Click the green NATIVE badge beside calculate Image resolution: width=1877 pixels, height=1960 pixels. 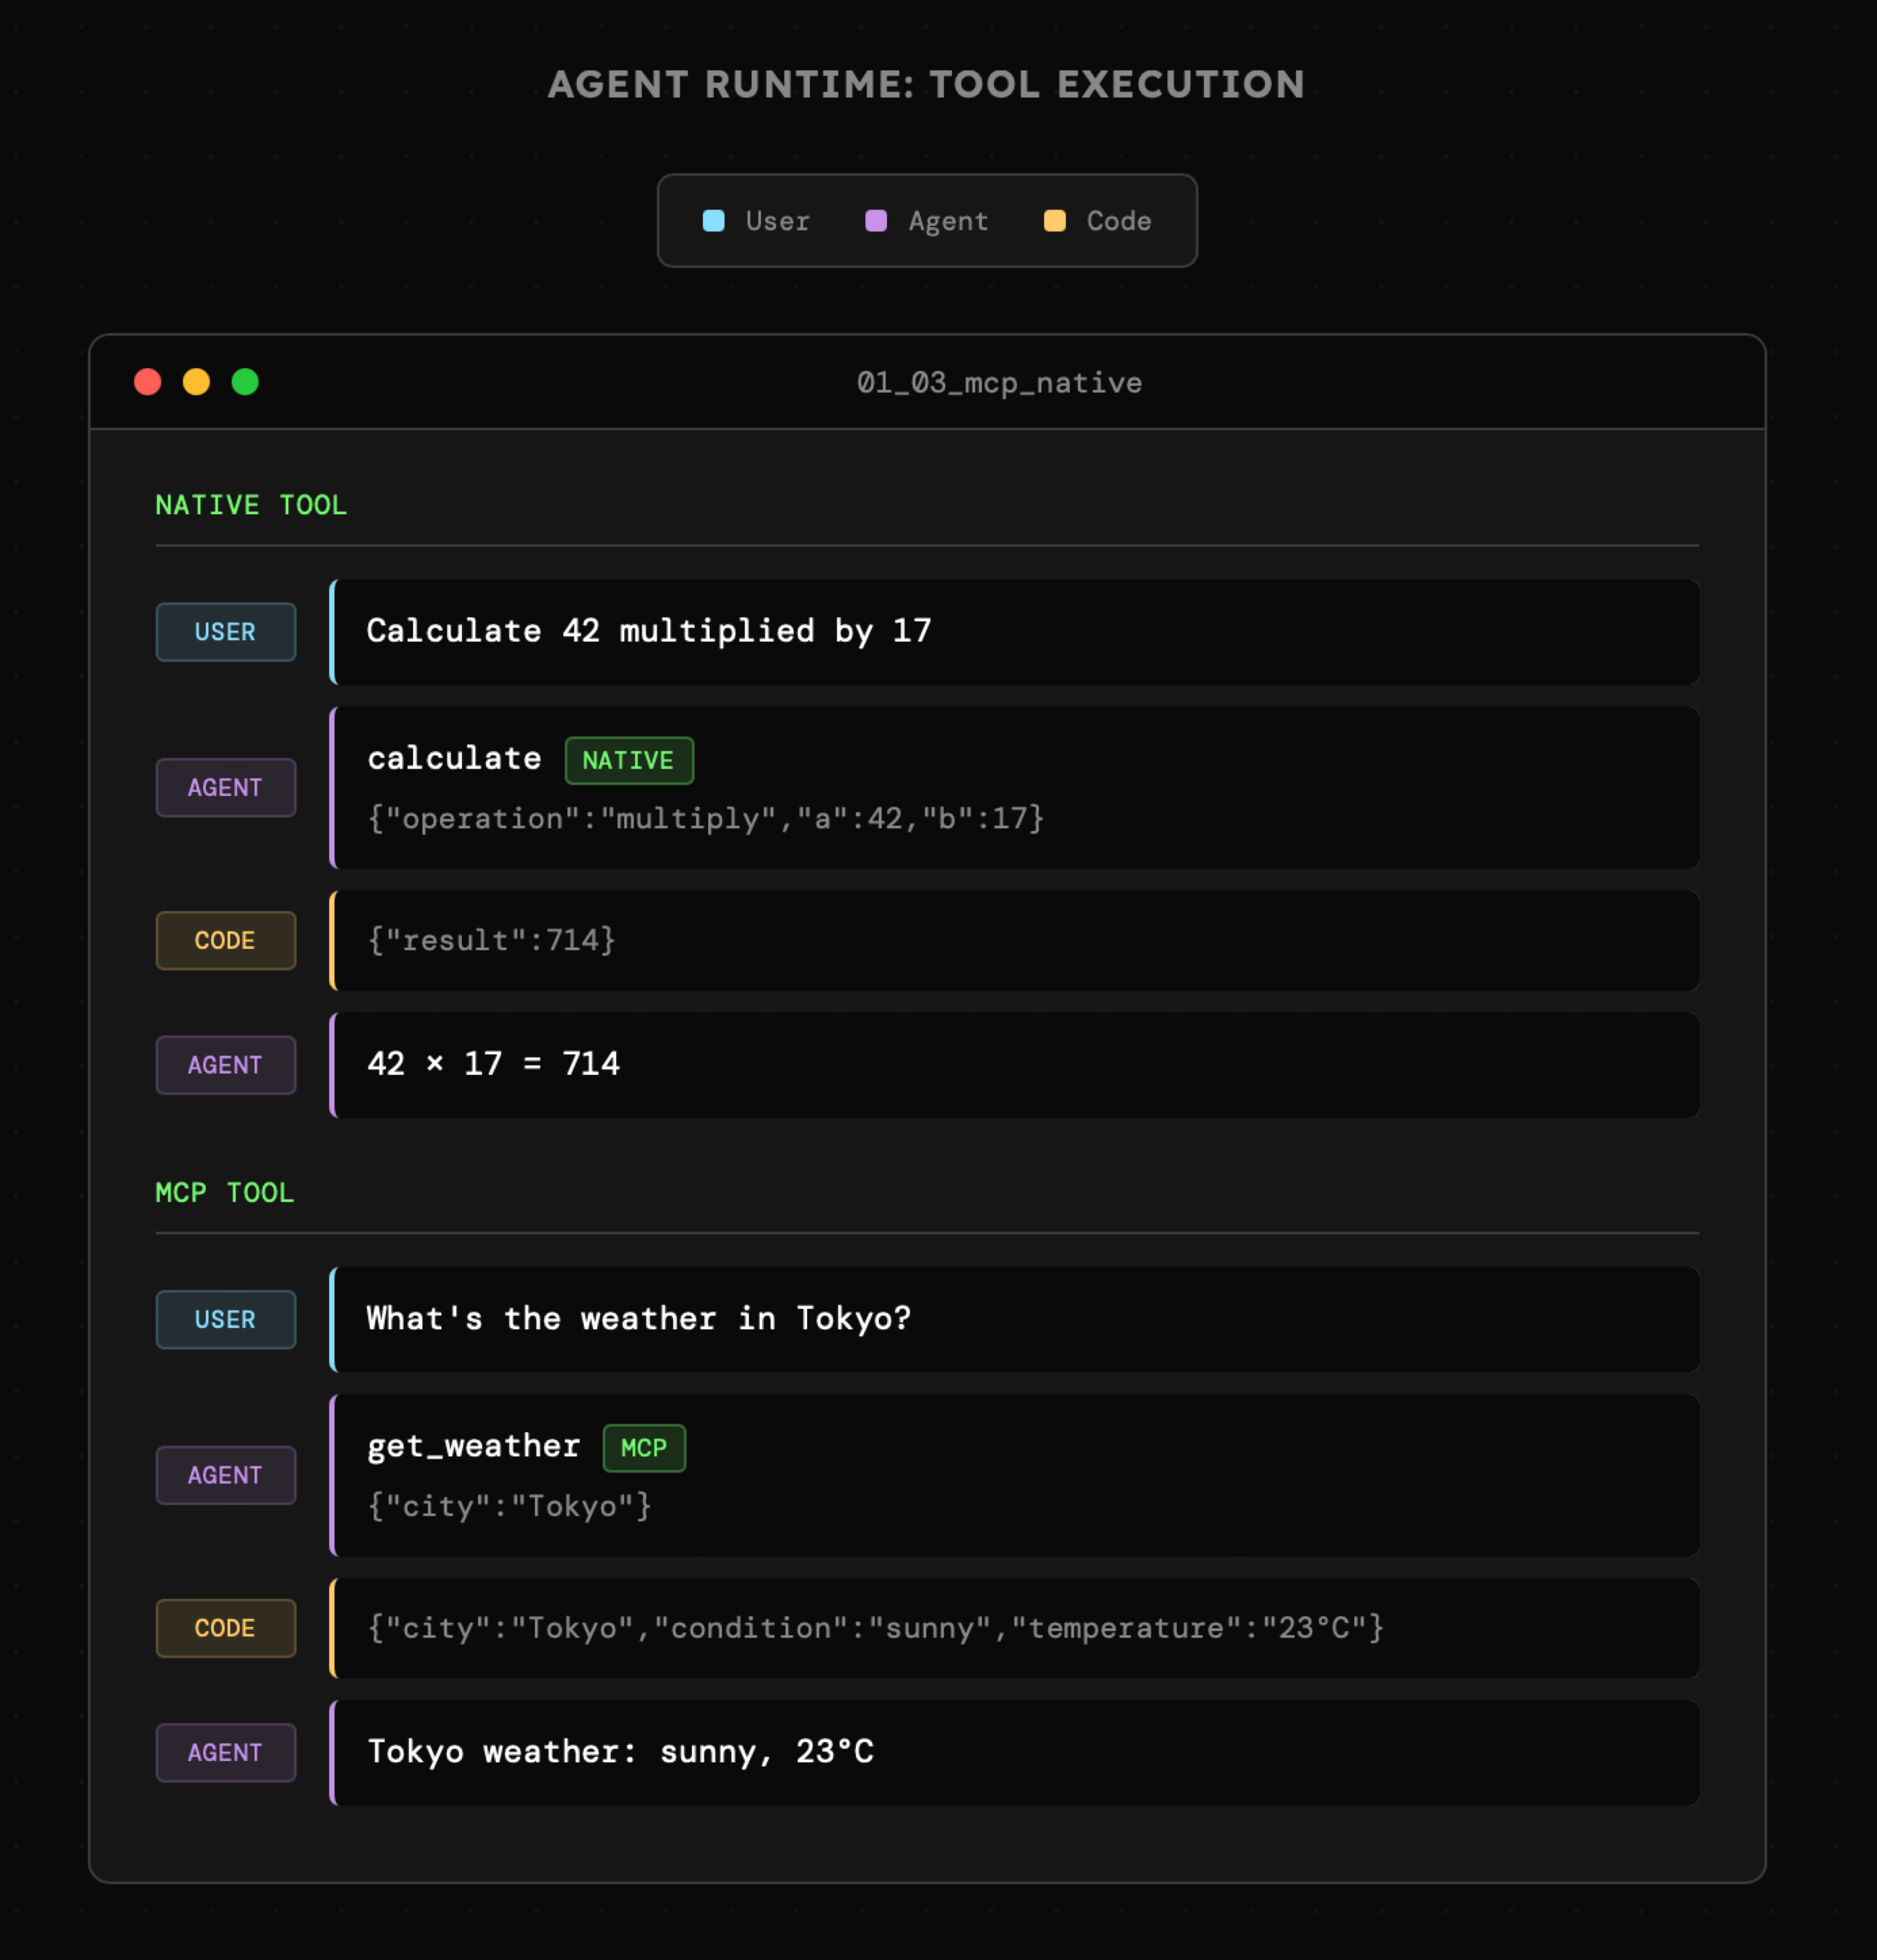point(628,761)
